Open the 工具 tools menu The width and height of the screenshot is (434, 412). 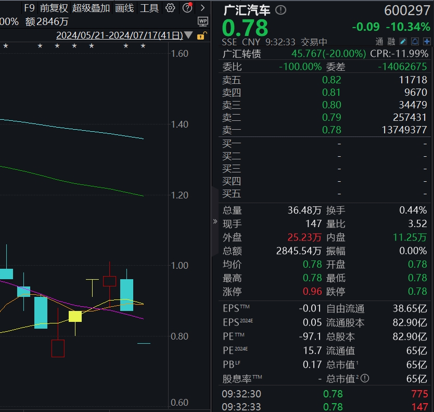[149, 8]
